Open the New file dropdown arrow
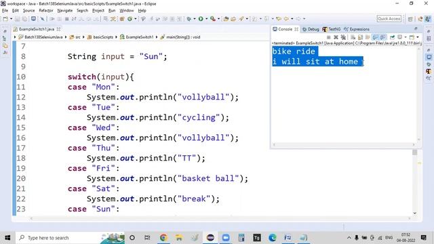The width and height of the screenshot is (434, 244). pos(11,19)
